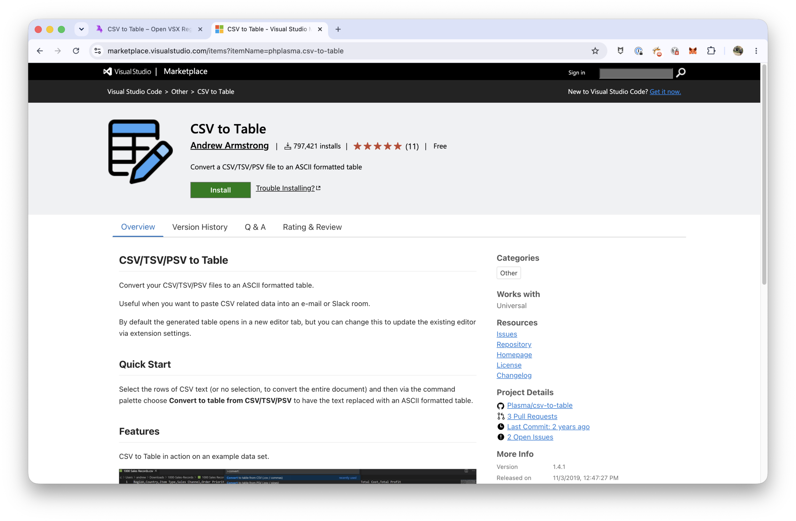Click the five-star rating icons
Screen dimensions: 796x521
pos(377,146)
